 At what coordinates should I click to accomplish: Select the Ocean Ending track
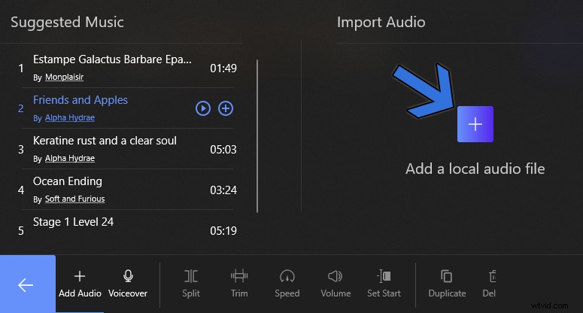[x=68, y=181]
